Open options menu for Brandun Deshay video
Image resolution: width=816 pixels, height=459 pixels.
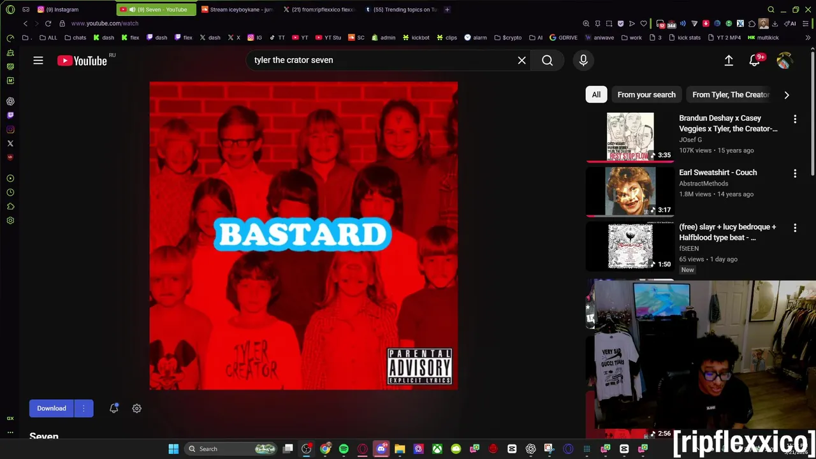click(x=795, y=119)
